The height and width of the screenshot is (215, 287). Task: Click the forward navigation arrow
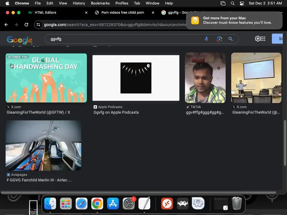coord(16,25)
